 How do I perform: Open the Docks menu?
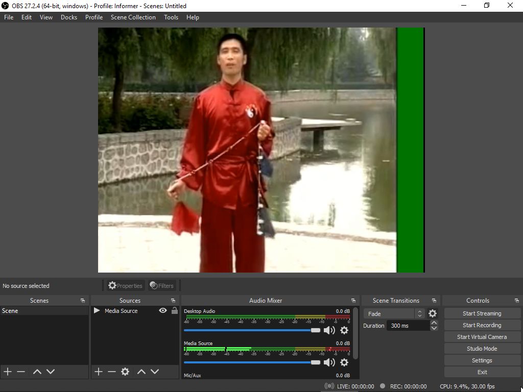pyautogui.click(x=68, y=17)
